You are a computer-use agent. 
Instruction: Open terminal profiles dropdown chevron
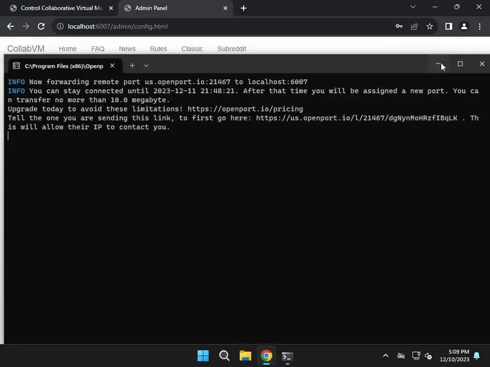click(x=146, y=65)
